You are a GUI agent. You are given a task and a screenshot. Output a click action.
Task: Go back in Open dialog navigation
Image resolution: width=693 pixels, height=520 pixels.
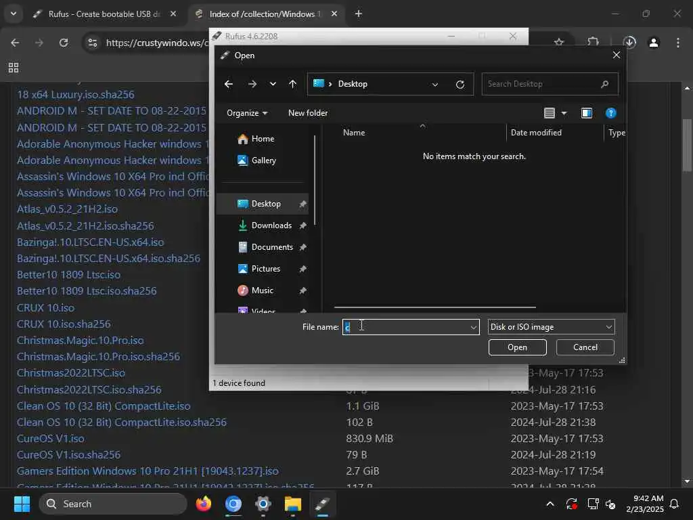[229, 84]
